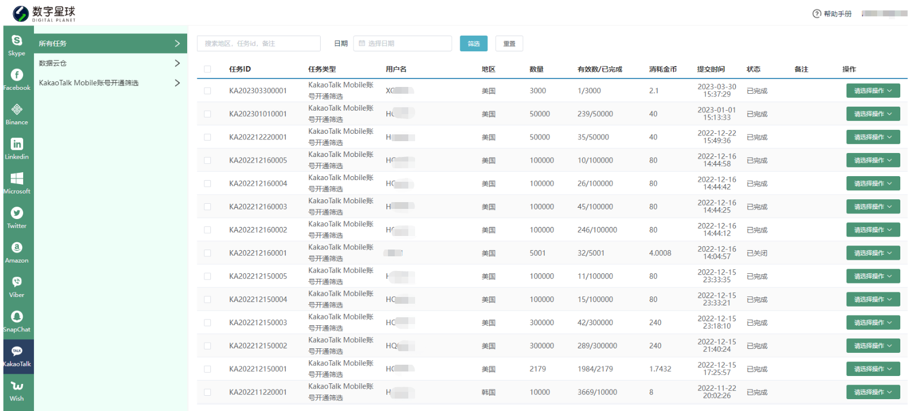Screen dimensions: 915x411
Task: Open the action dropdown for KA202212220001
Action: [873, 137]
